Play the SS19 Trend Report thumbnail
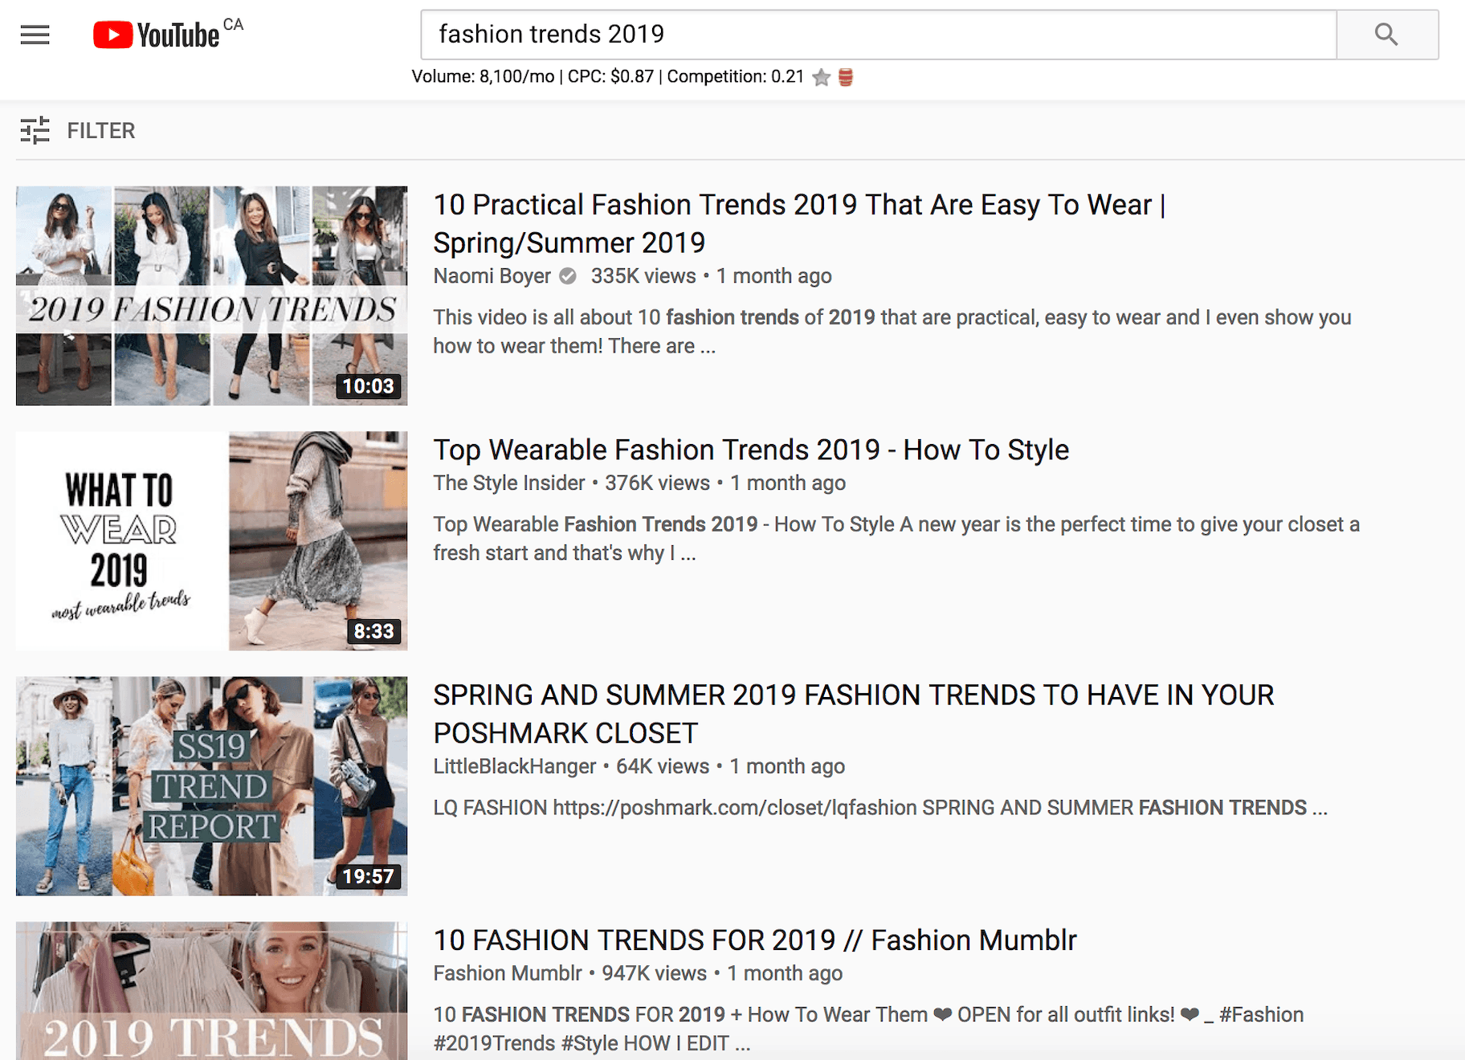The width and height of the screenshot is (1465, 1060). [x=211, y=785]
